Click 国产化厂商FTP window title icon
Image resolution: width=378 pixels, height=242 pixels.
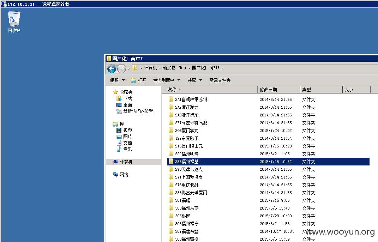coord(109,58)
